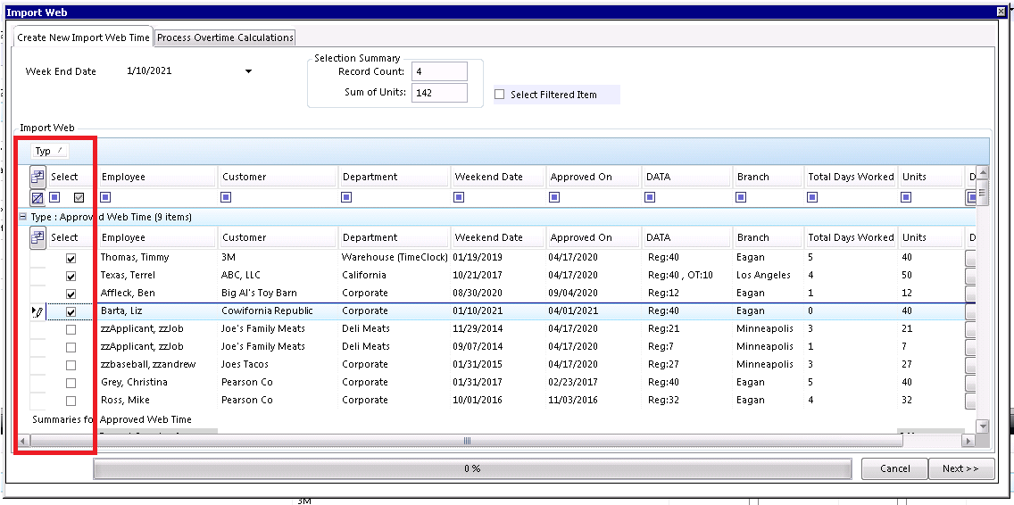
Task: Uncheck Select box for Texas, Terrel
Action: click(x=71, y=276)
